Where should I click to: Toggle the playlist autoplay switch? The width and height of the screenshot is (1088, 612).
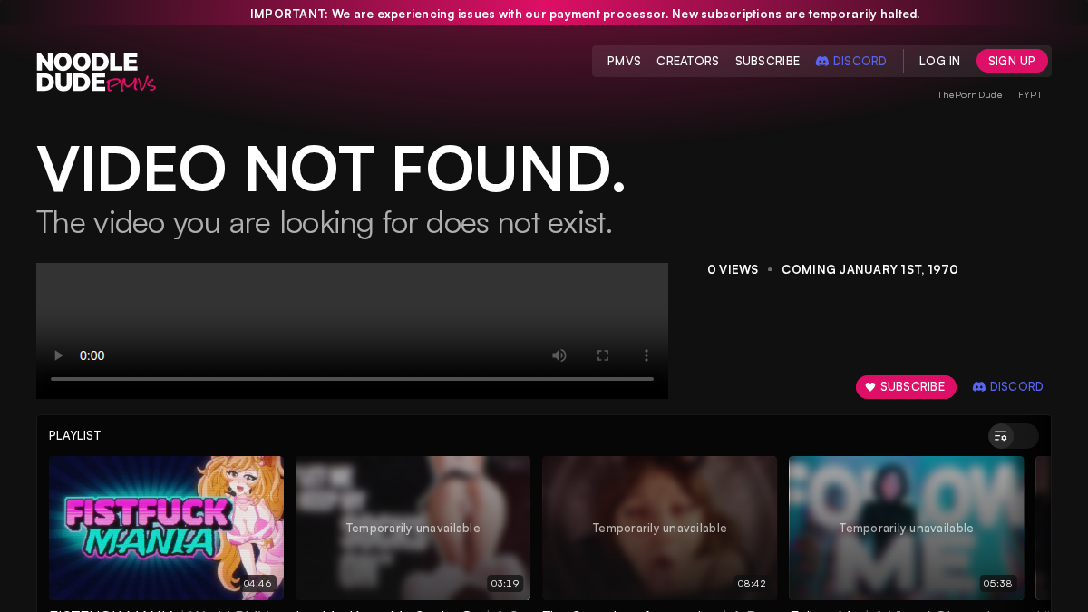[1014, 436]
